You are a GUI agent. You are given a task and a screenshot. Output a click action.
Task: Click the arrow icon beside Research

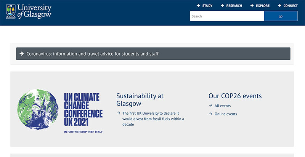click(x=222, y=6)
